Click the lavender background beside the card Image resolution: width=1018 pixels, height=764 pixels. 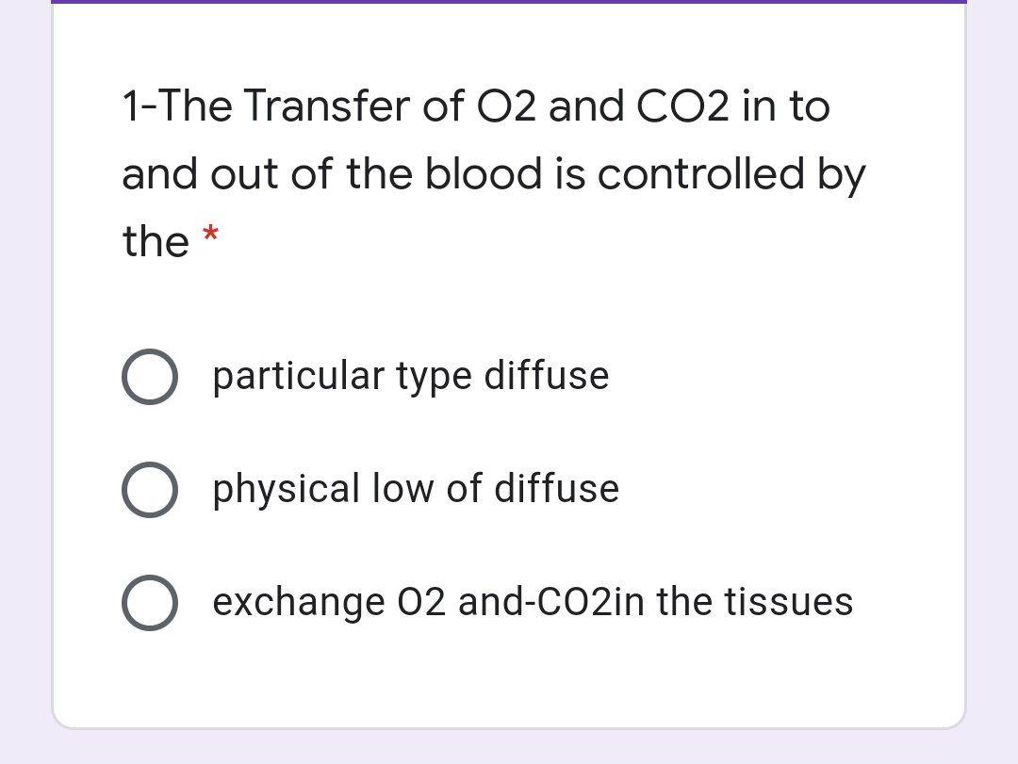pos(24,377)
